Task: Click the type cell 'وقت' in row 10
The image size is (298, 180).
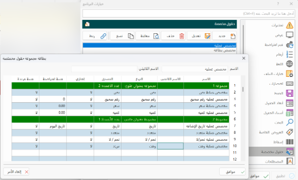Action: point(139,146)
